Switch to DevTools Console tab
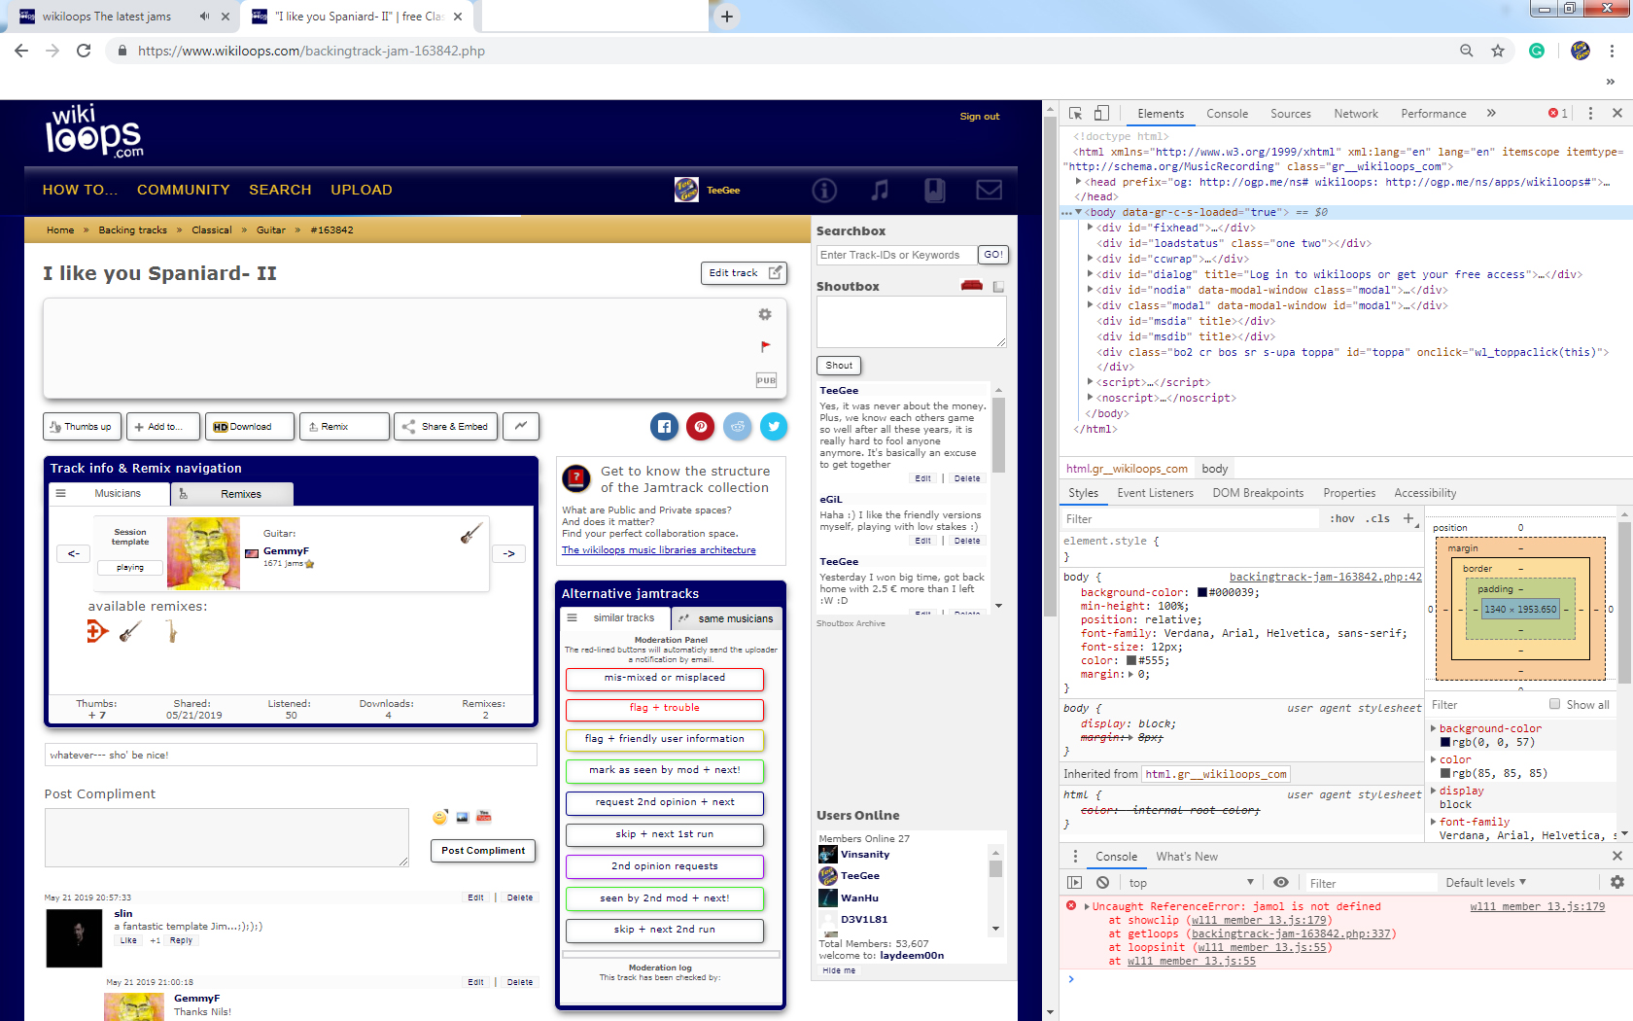 [1227, 114]
